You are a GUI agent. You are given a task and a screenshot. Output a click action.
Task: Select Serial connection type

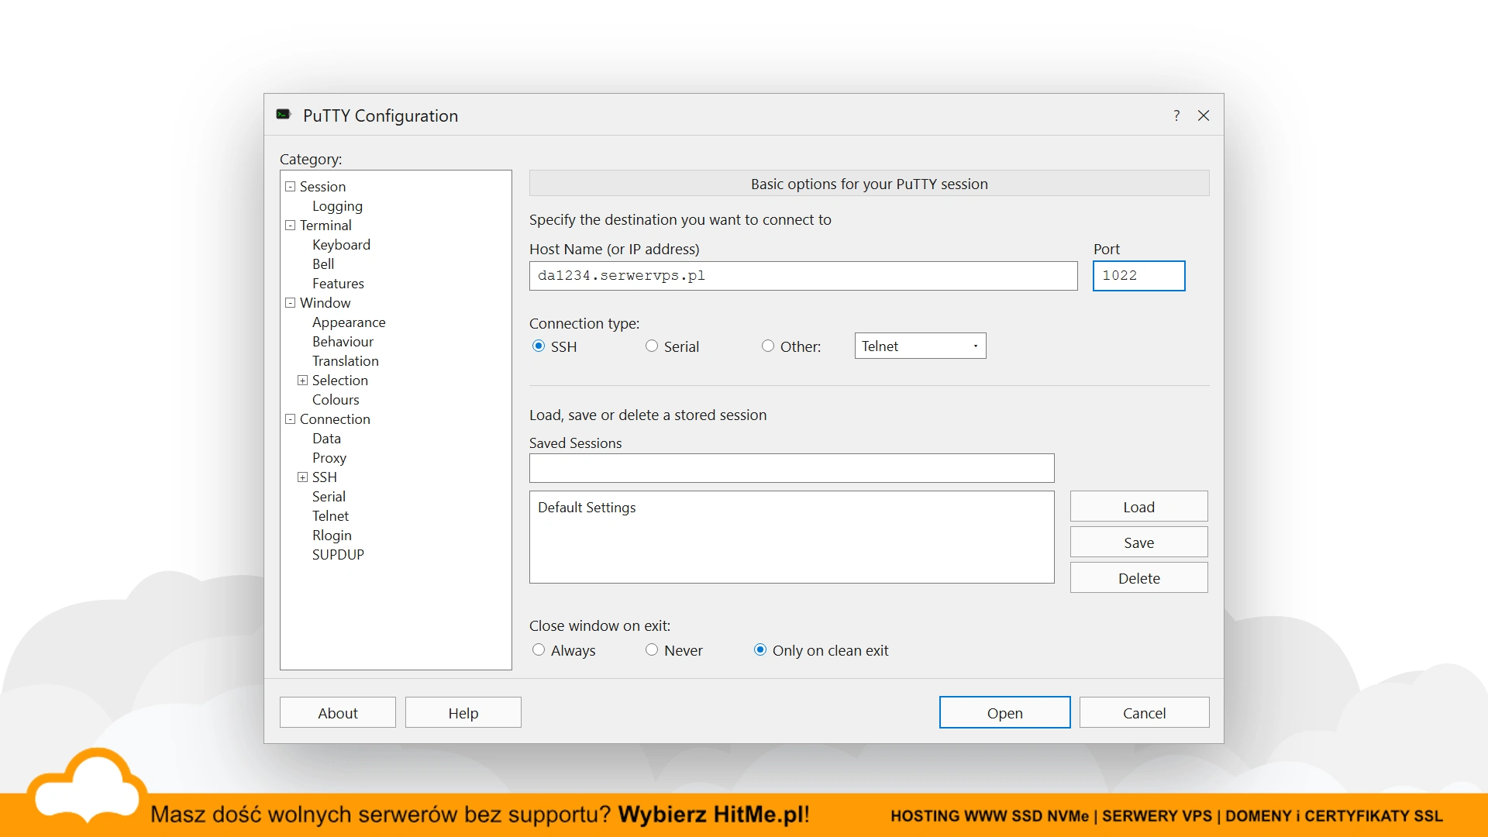(652, 346)
